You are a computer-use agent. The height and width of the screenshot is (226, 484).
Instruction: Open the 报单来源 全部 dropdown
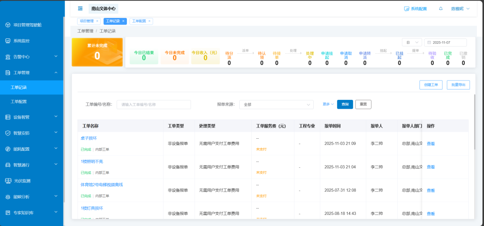click(276, 105)
